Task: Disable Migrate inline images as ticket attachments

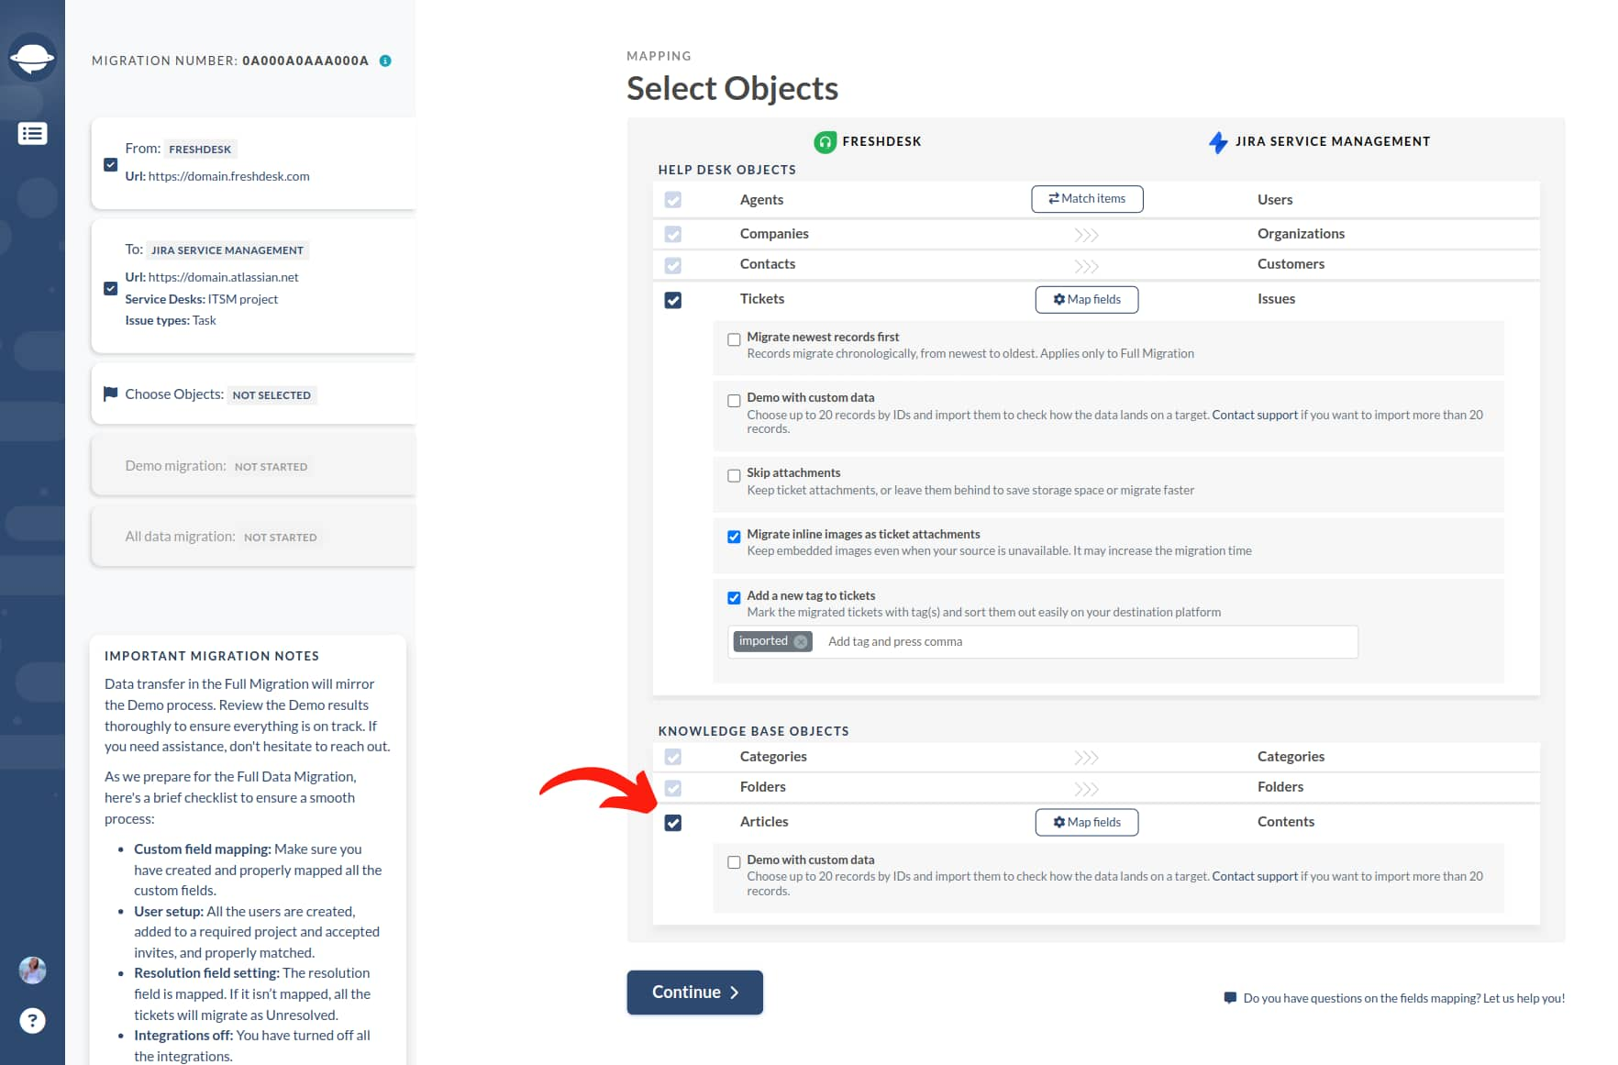Action: 734,538
